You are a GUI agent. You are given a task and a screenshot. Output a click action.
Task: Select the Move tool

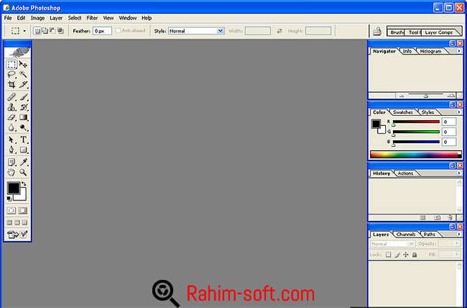point(23,65)
